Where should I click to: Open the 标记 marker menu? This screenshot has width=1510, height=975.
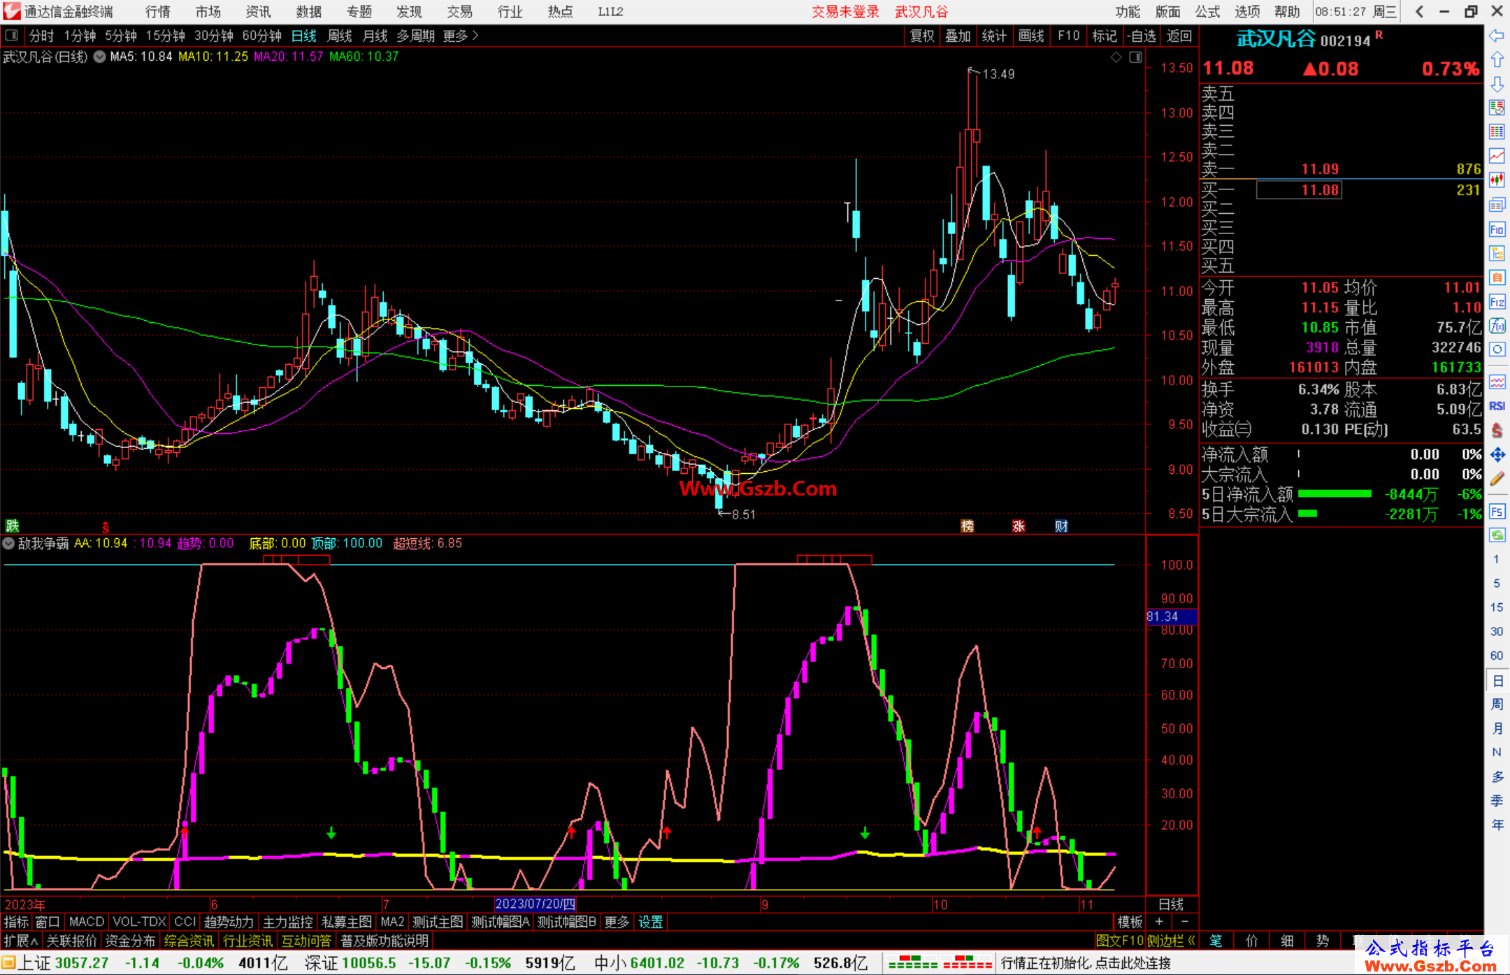tap(1105, 36)
